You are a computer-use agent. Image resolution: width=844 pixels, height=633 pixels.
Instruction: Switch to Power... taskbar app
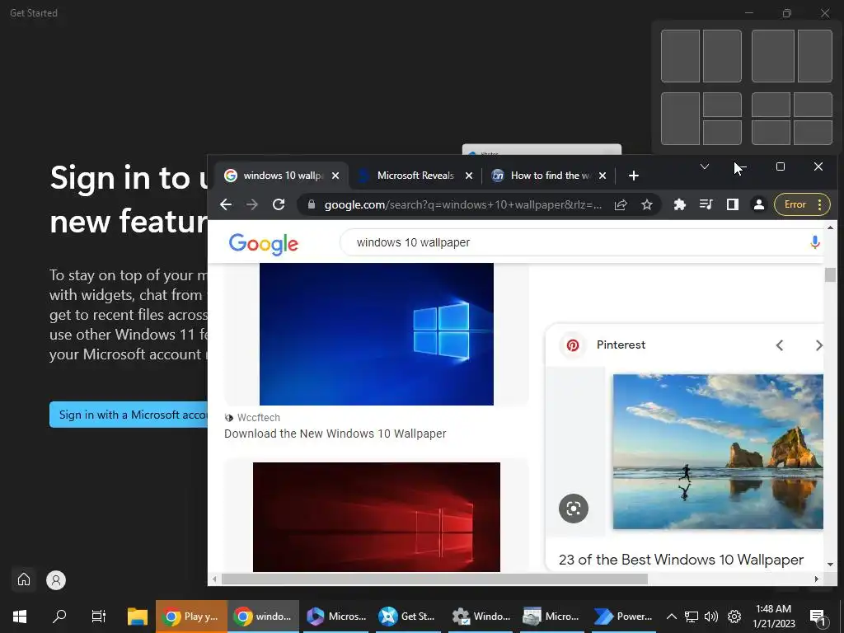coord(623,617)
